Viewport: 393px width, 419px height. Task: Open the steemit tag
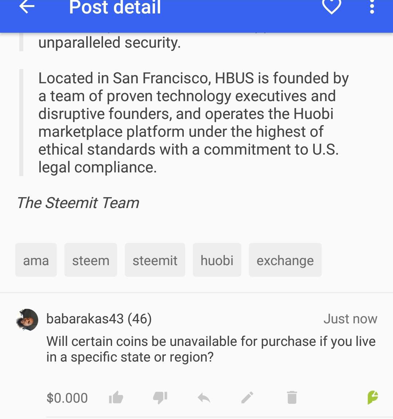coord(155,260)
